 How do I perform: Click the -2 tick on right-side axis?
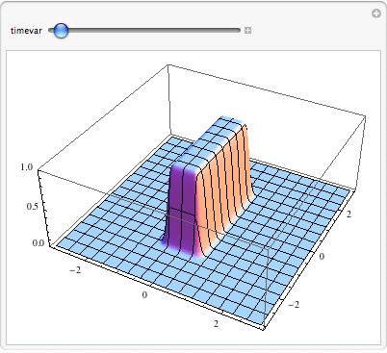(x=294, y=305)
